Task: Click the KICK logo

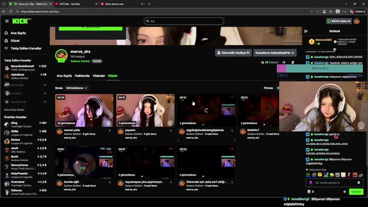Action: point(22,21)
